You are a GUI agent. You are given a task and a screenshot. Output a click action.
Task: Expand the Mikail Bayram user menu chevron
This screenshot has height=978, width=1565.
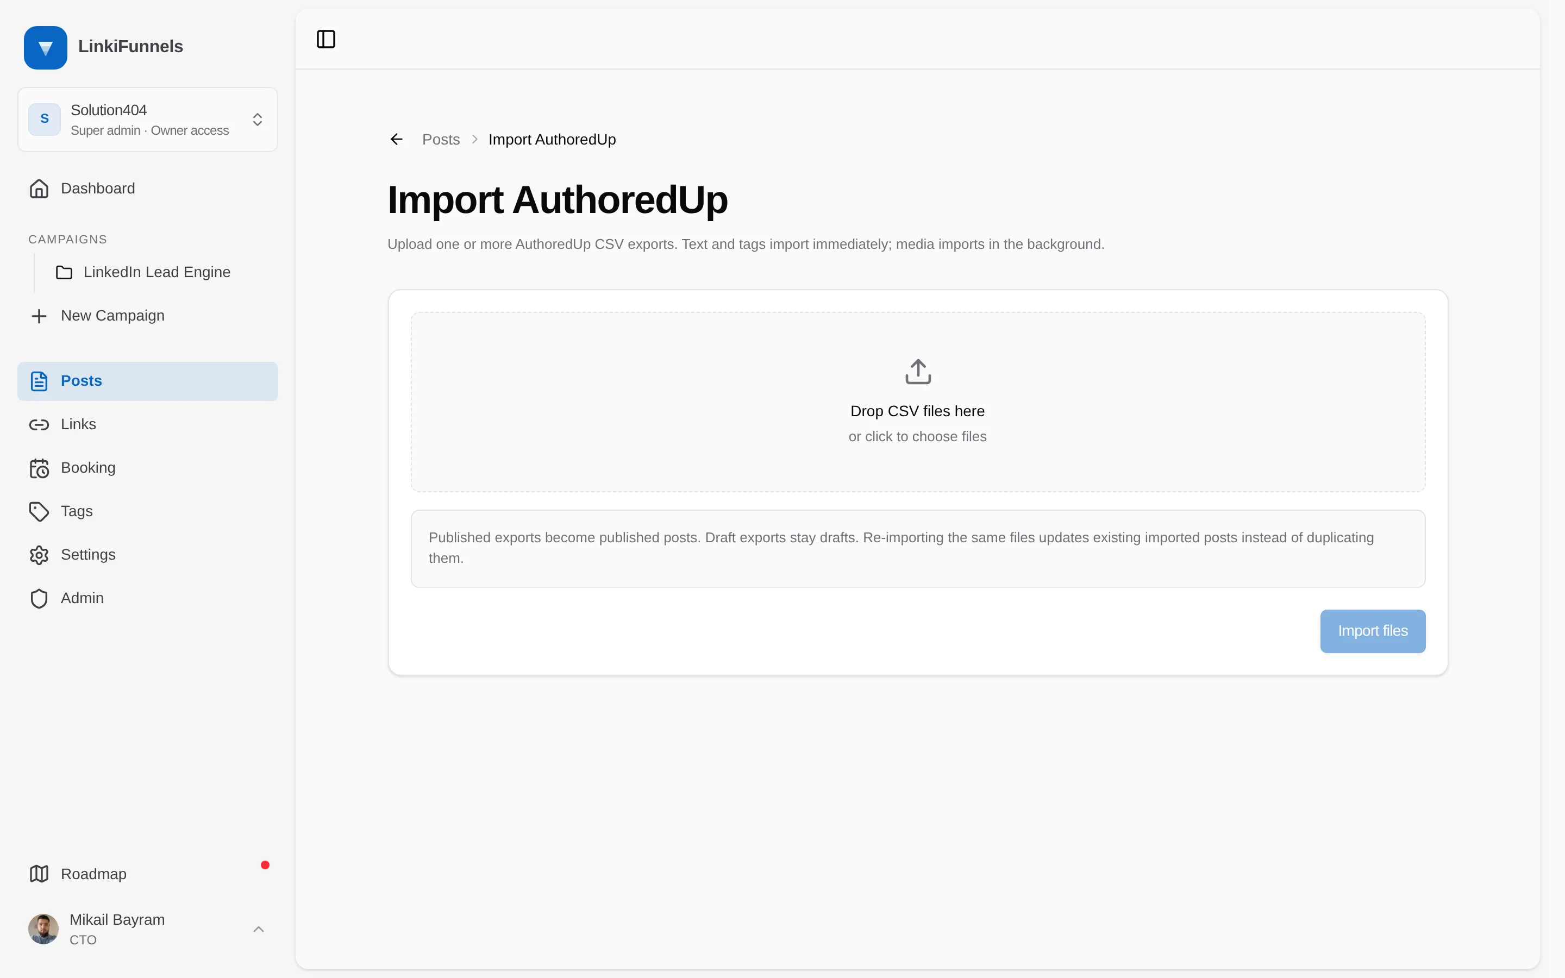pyautogui.click(x=258, y=929)
